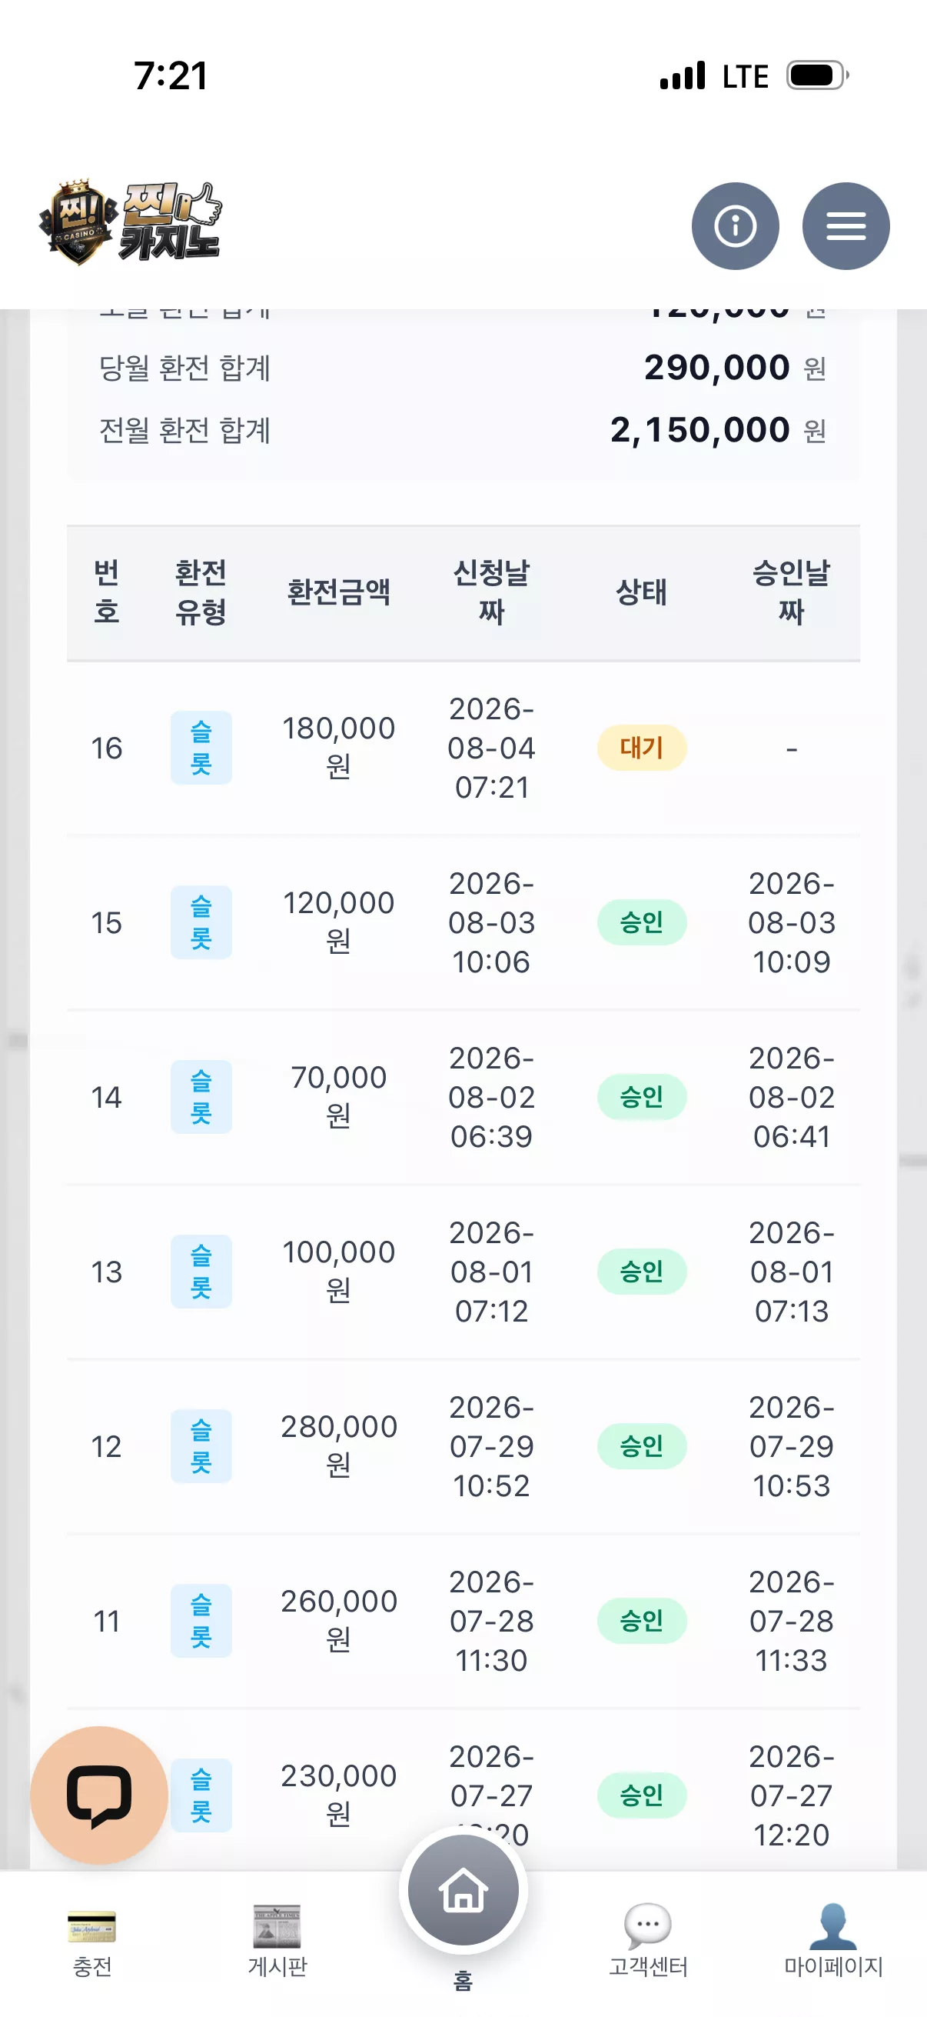The image size is (927, 2017).
Task: Open 고객센터 speech bubble icon
Action: click(x=648, y=1925)
